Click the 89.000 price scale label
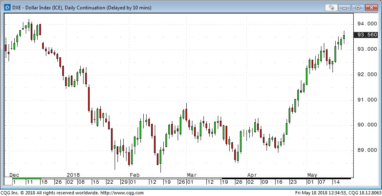Screen dimensions: 382x196 click(367, 150)
